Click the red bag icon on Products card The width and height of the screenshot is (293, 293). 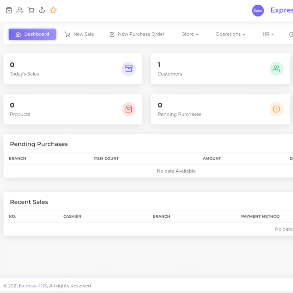[x=128, y=109]
